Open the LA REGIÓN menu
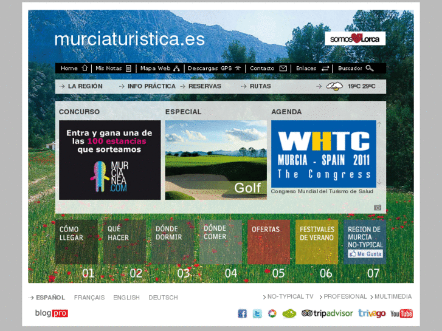The image size is (442, 331). pyautogui.click(x=85, y=86)
